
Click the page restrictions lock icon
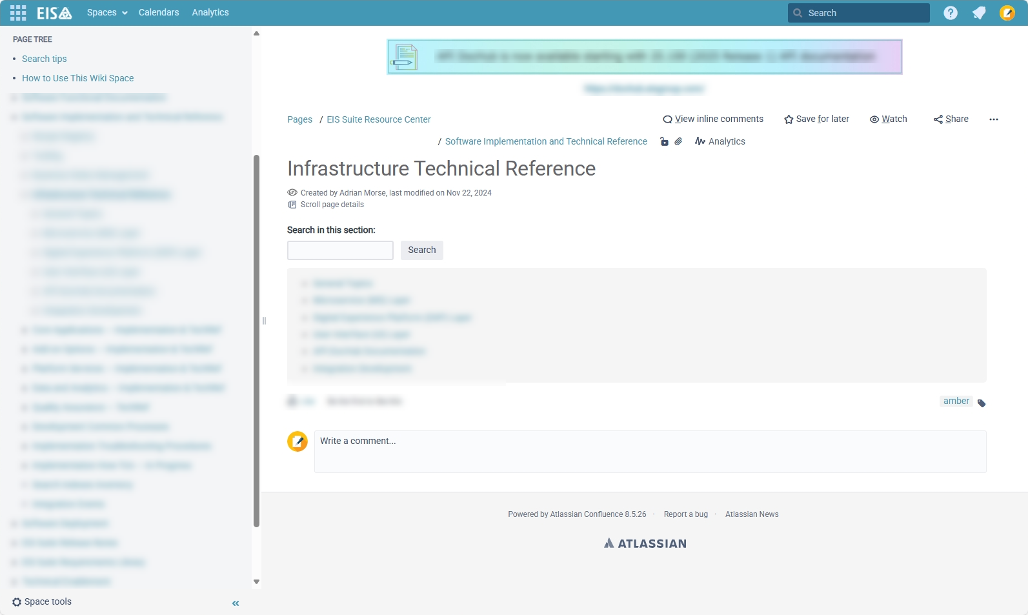tap(664, 141)
